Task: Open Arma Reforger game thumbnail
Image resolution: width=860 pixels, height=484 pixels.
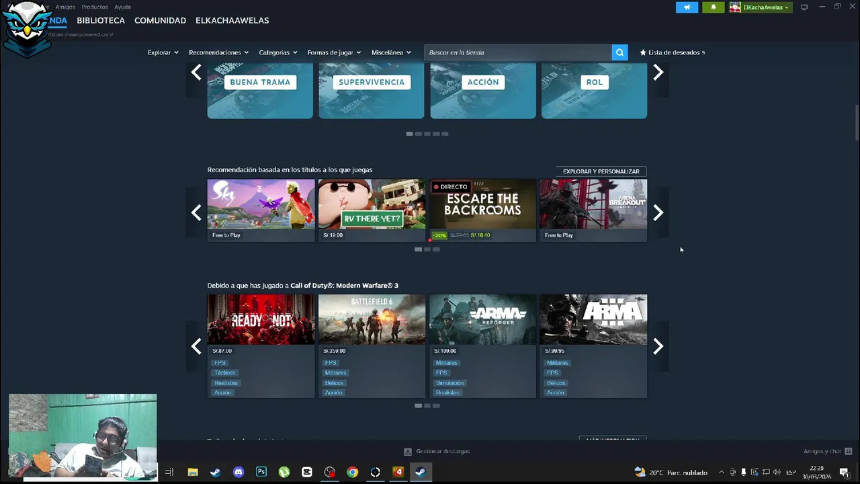Action: 482,319
